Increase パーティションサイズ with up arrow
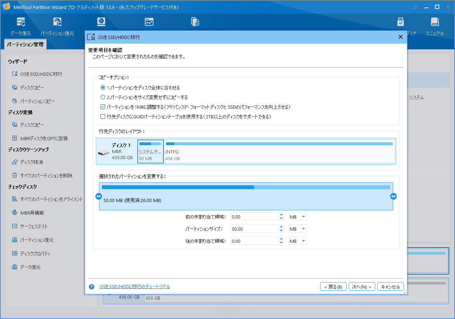This screenshot has height=319, width=455. tap(281, 227)
